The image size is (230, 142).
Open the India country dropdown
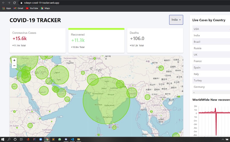pos(176,20)
